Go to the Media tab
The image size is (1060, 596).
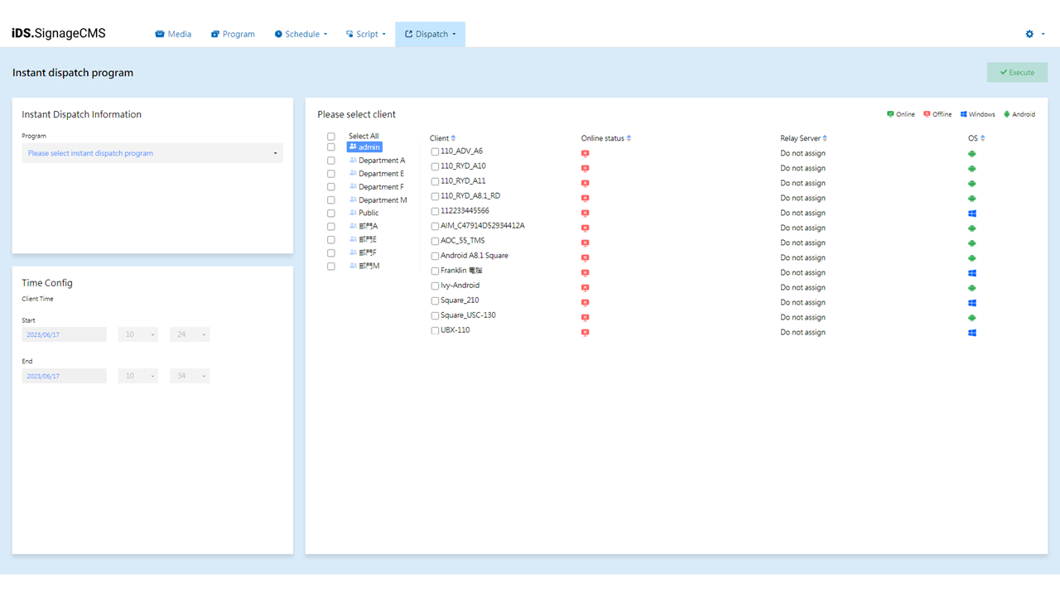(x=173, y=34)
